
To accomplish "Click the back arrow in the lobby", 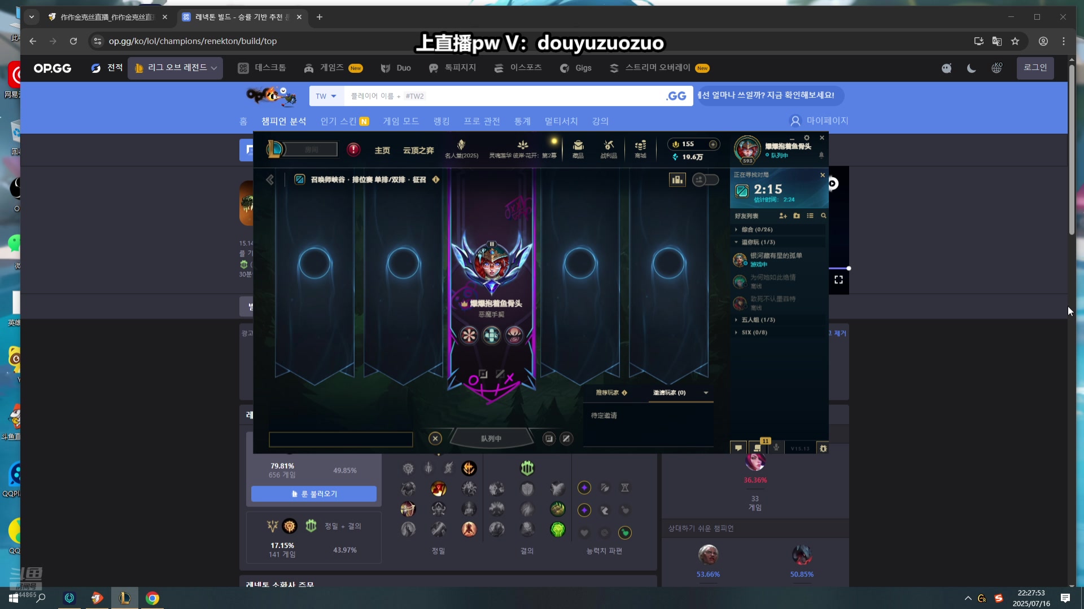I will 270,179.
